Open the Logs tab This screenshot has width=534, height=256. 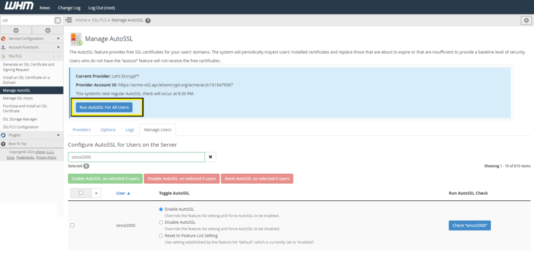[x=130, y=130]
